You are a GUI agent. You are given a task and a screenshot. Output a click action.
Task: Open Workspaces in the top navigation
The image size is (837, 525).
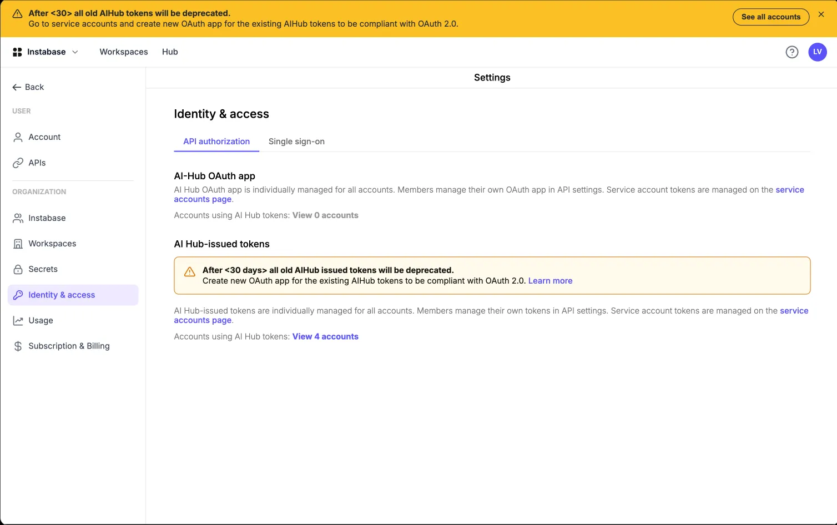pos(124,52)
